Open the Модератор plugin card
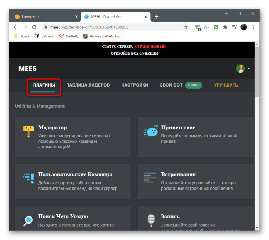This screenshot has width=269, height=240. (x=73, y=137)
